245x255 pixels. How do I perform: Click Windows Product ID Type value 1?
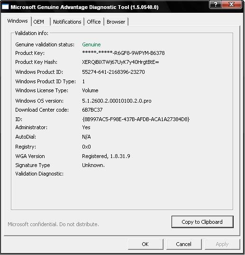click(83, 81)
